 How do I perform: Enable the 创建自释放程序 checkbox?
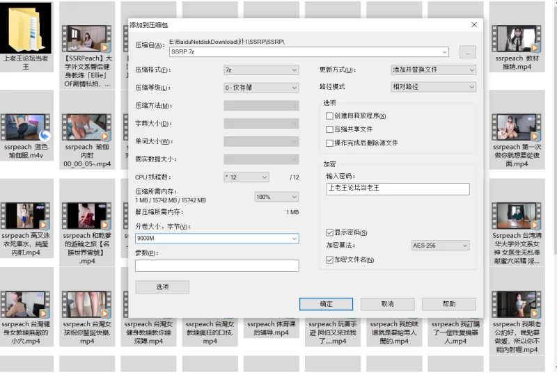coord(329,116)
